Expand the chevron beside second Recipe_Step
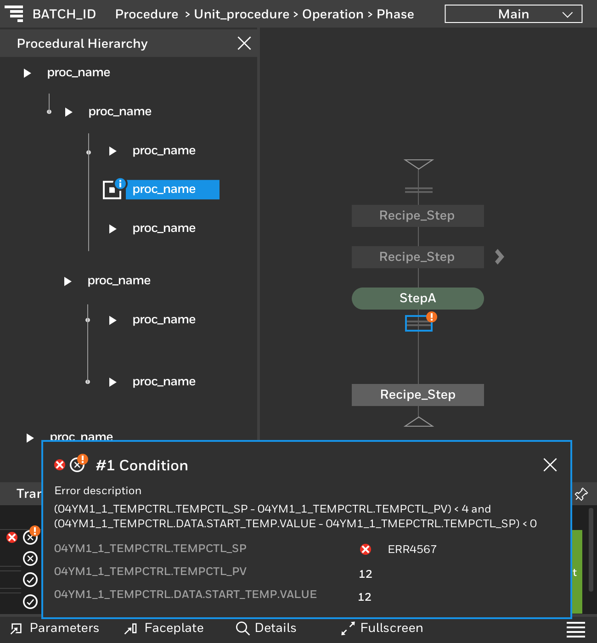Viewport: 597px width, 643px height. point(500,257)
